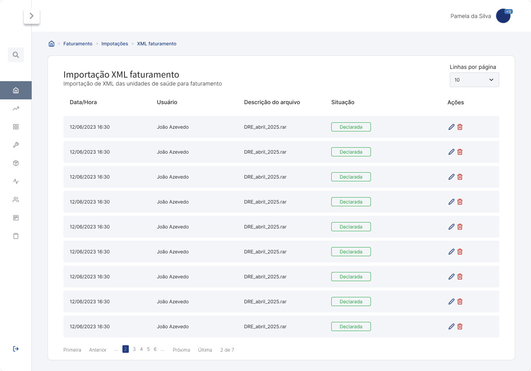Open the board layout sidebar icon
The width and height of the screenshot is (531, 371).
pyautogui.click(x=16, y=218)
